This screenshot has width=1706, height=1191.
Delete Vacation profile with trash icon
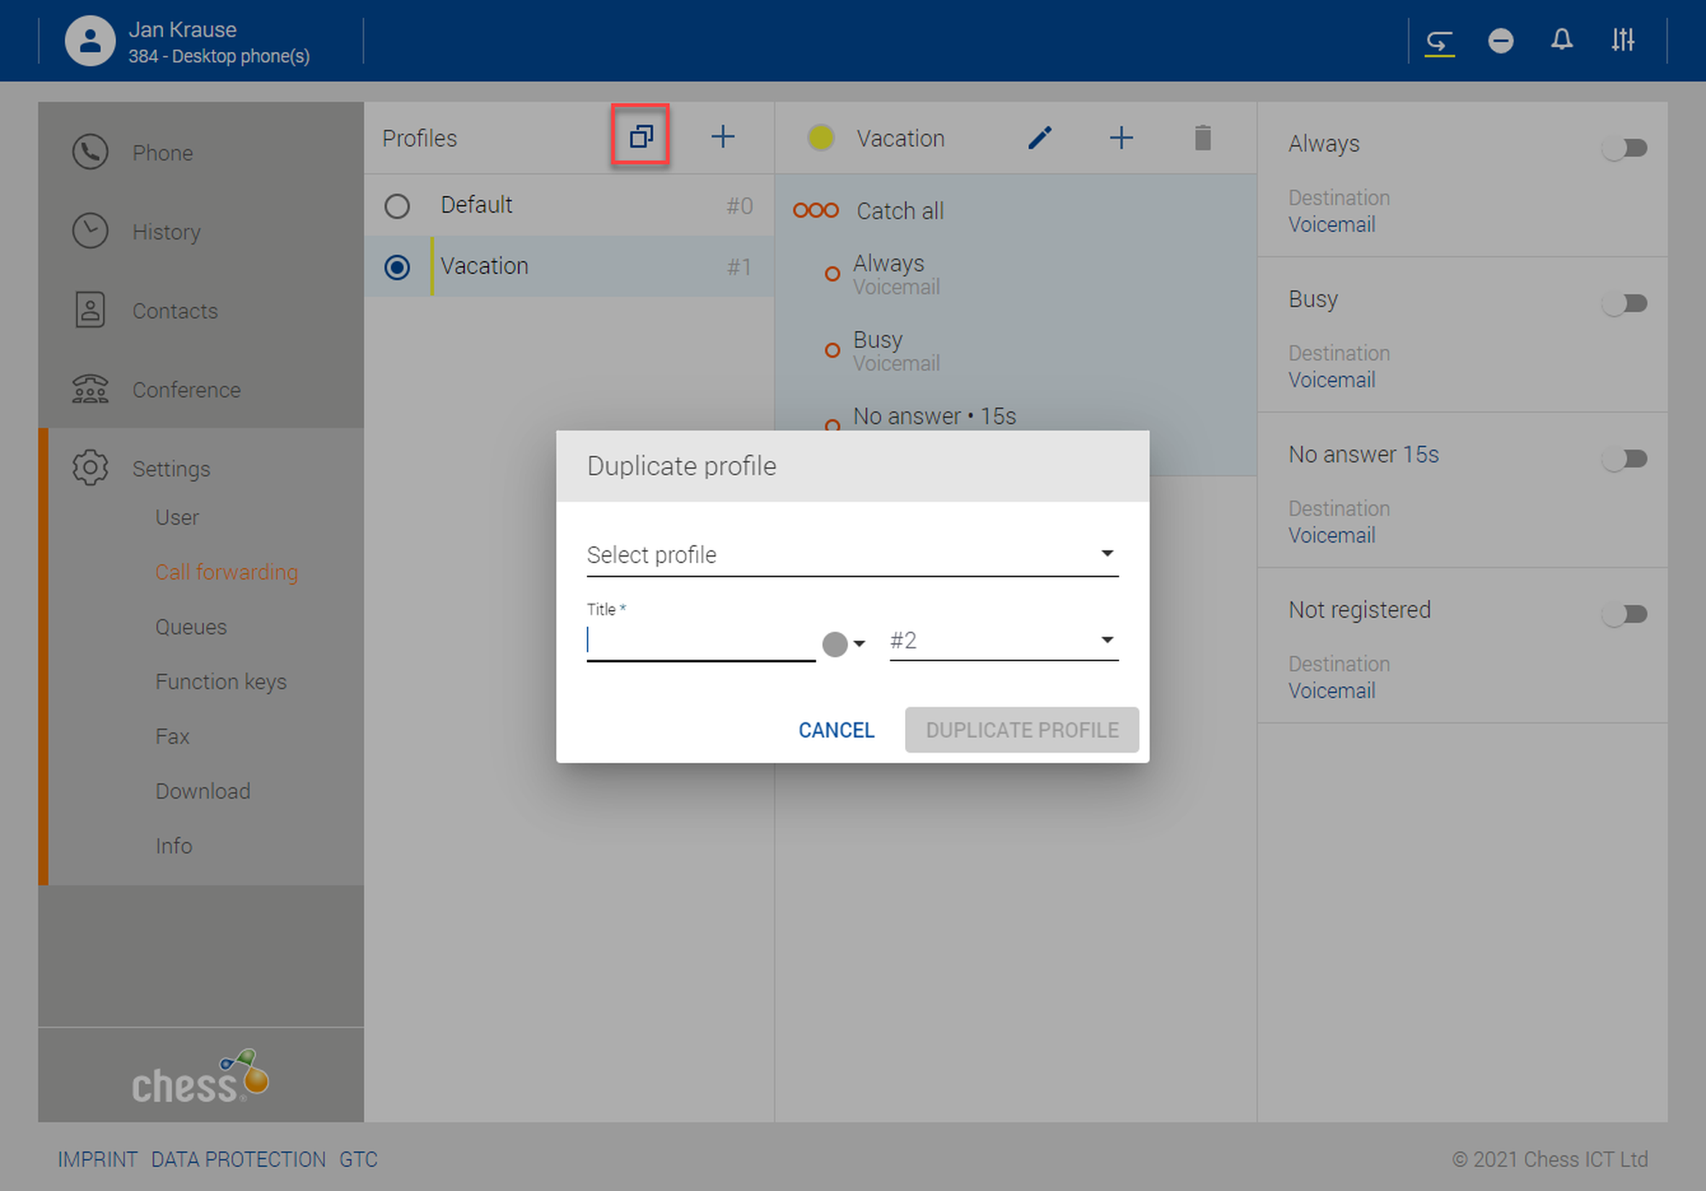pyautogui.click(x=1203, y=137)
